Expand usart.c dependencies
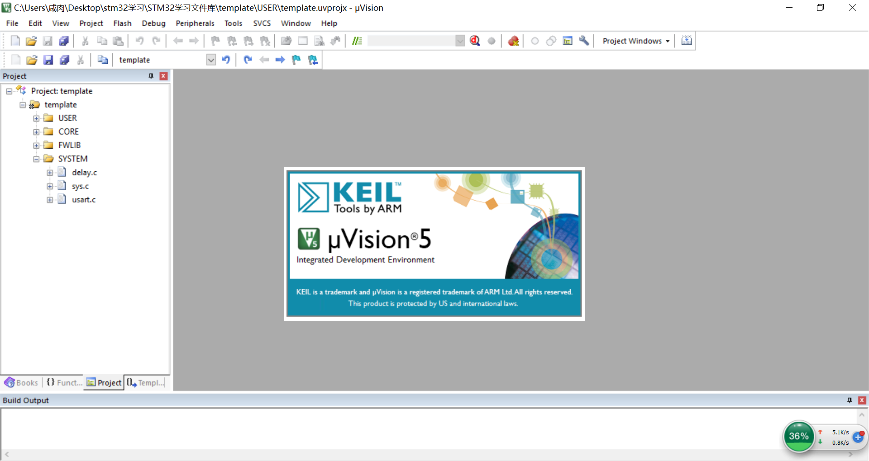The width and height of the screenshot is (869, 461). pyautogui.click(x=50, y=200)
